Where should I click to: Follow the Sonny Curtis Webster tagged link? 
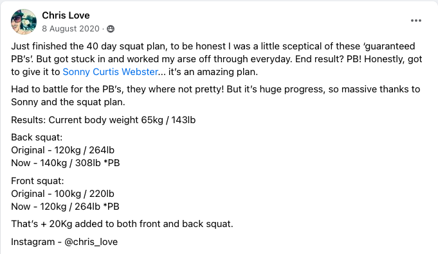click(111, 72)
